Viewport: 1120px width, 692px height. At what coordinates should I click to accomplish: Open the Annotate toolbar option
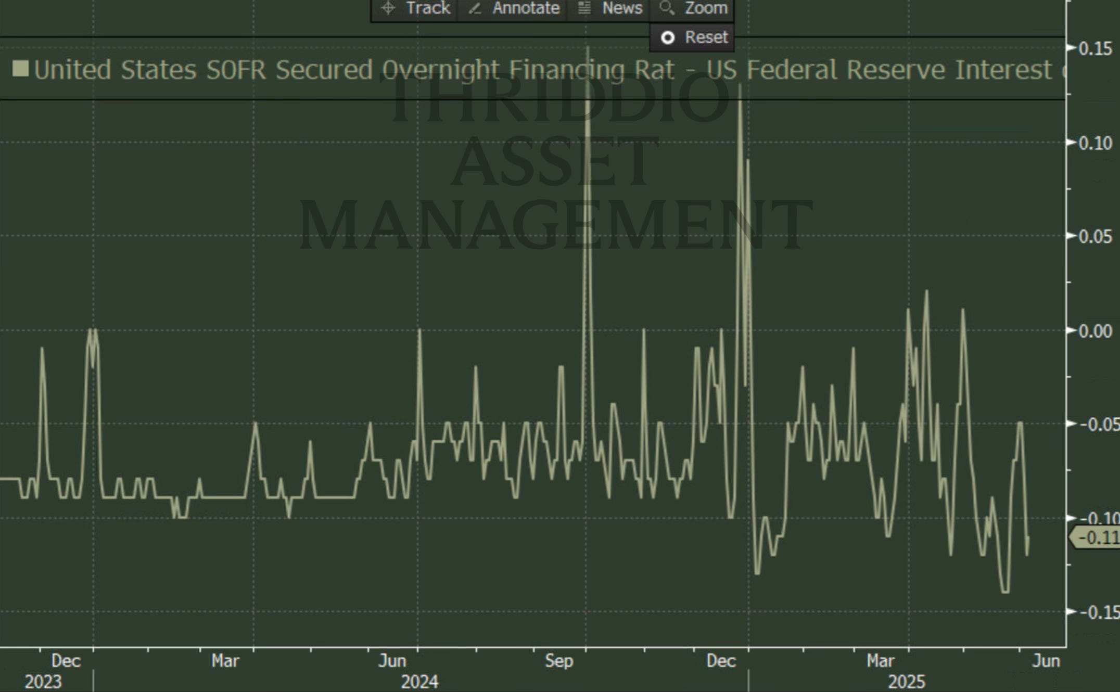coord(526,8)
